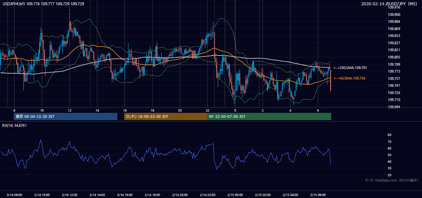The width and height of the screenshot is (422, 198).
Task: Click the 2/14 22:00 time label
Action: 207,195
